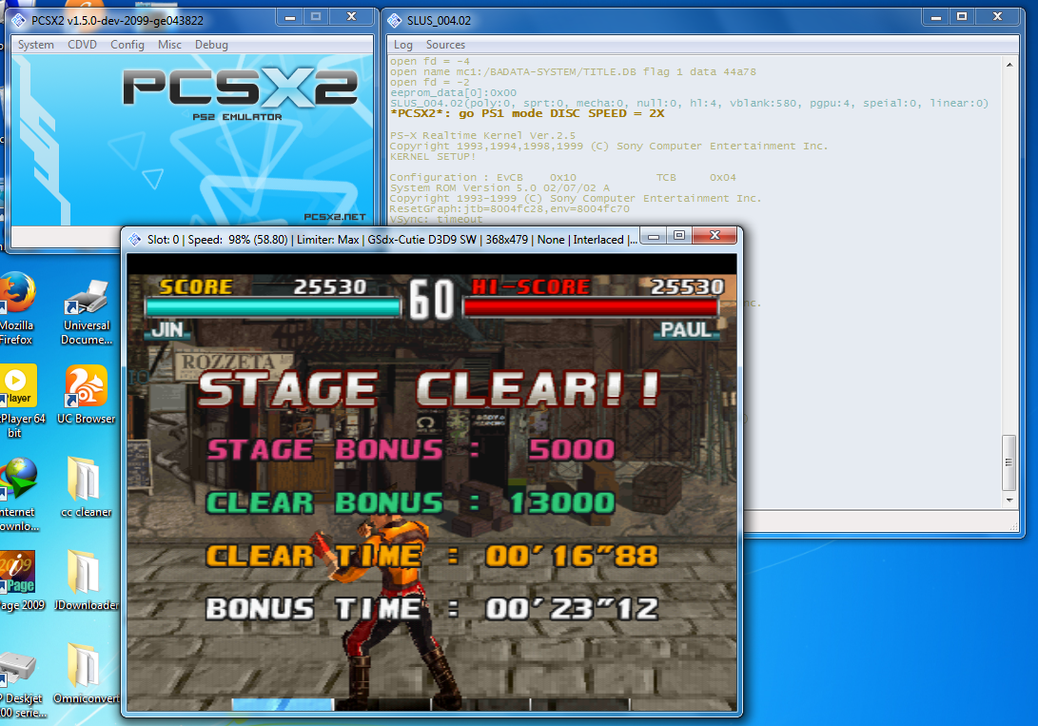Open the Sources menu in console window
The width and height of the screenshot is (1038, 726).
point(445,45)
